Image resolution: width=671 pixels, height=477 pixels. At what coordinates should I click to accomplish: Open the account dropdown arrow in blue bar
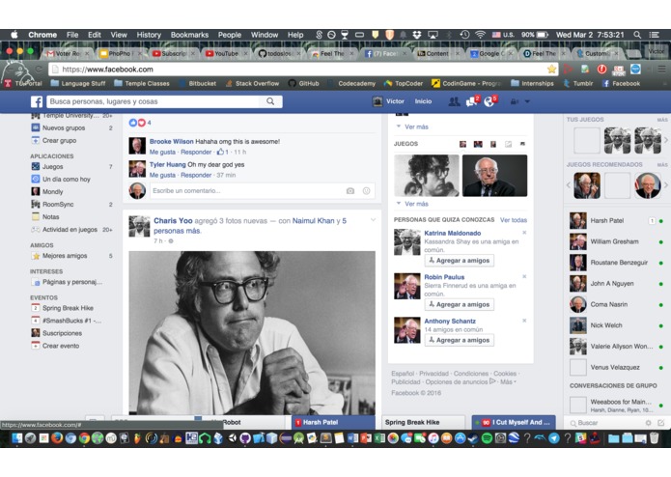(527, 101)
